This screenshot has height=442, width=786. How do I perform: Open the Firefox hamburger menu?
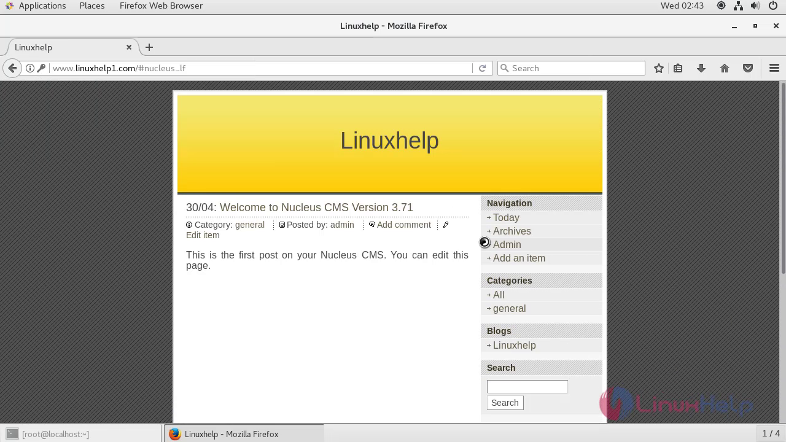(x=774, y=68)
